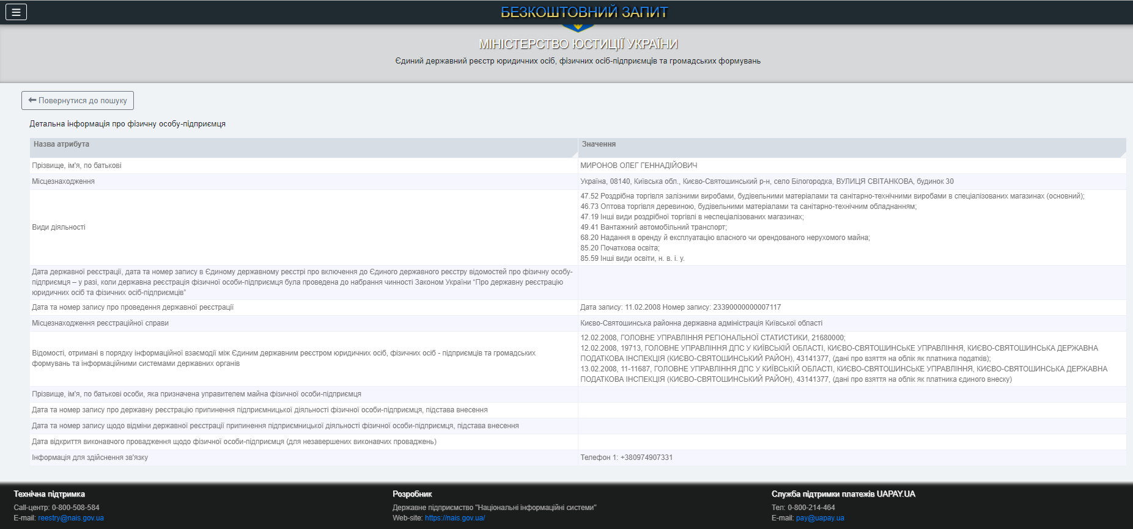This screenshot has width=1133, height=529.
Task: Click the phone number +380974907331 value
Action: [646, 458]
